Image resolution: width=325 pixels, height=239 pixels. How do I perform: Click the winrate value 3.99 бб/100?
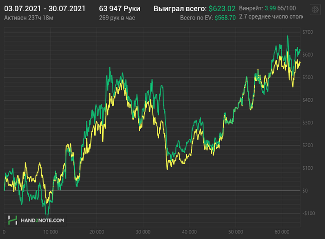coord(280,8)
